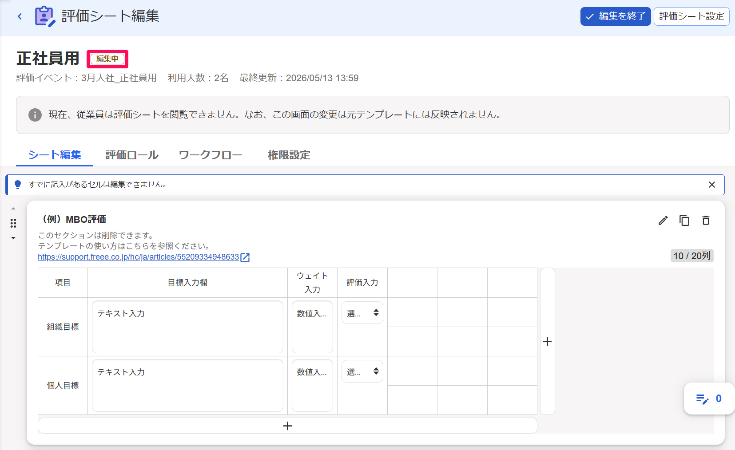The height and width of the screenshot is (450, 735).
Task: Open the floating edit-notes counter button
Action: click(x=709, y=399)
